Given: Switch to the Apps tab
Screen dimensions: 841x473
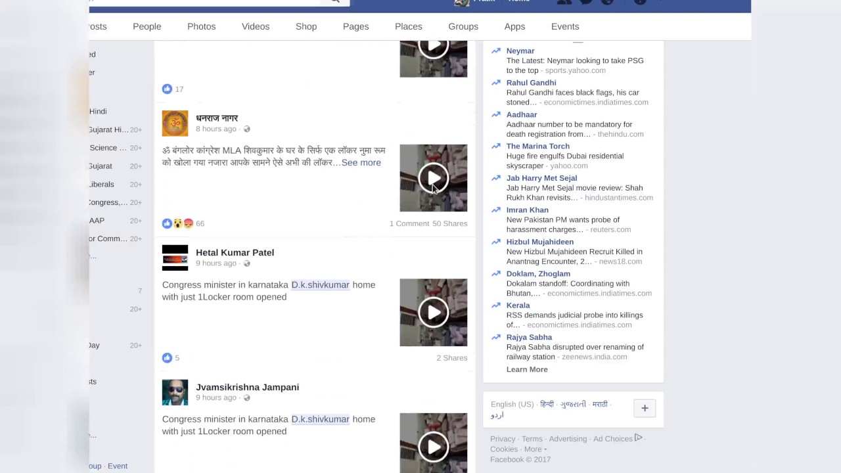Looking at the screenshot, I should (x=514, y=26).
